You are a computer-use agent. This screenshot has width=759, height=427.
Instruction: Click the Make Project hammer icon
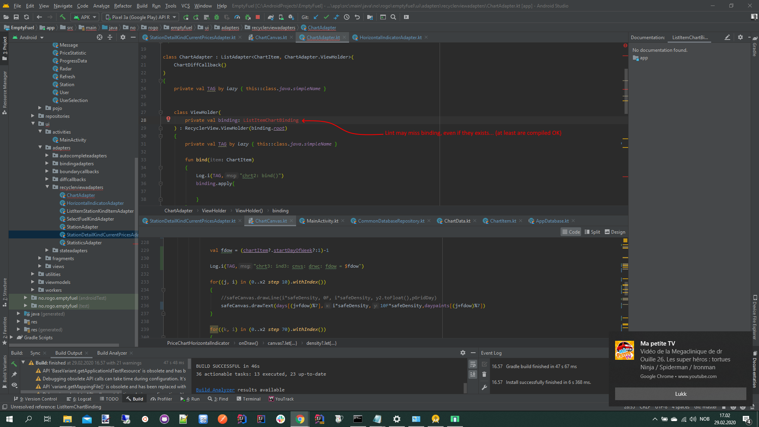pyautogui.click(x=62, y=17)
